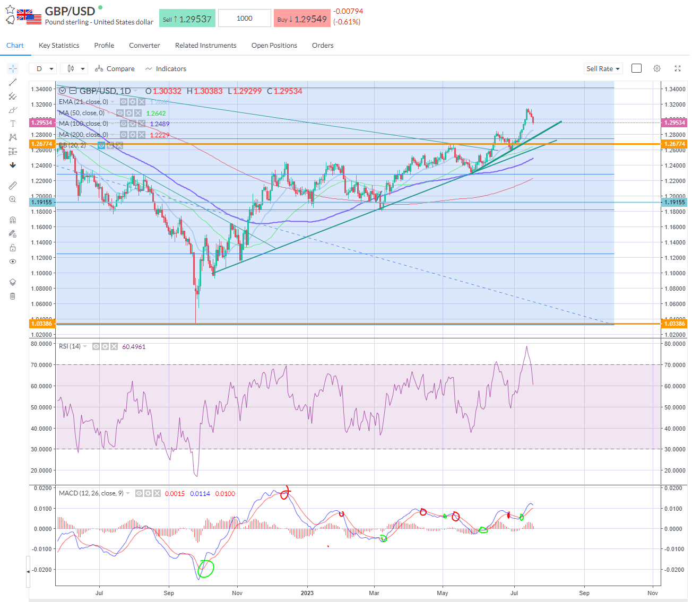Go to Related Instruments tab
692x602 pixels.
206,45
